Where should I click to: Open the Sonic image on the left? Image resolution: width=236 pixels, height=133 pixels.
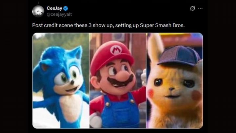(x=61, y=80)
